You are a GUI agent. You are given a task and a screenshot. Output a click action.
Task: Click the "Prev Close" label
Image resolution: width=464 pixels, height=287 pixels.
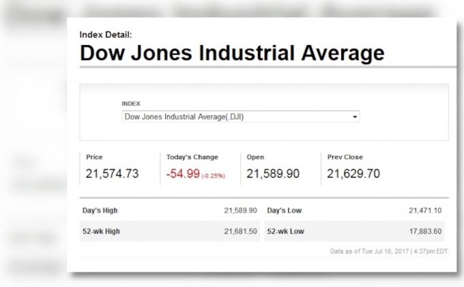point(344,157)
